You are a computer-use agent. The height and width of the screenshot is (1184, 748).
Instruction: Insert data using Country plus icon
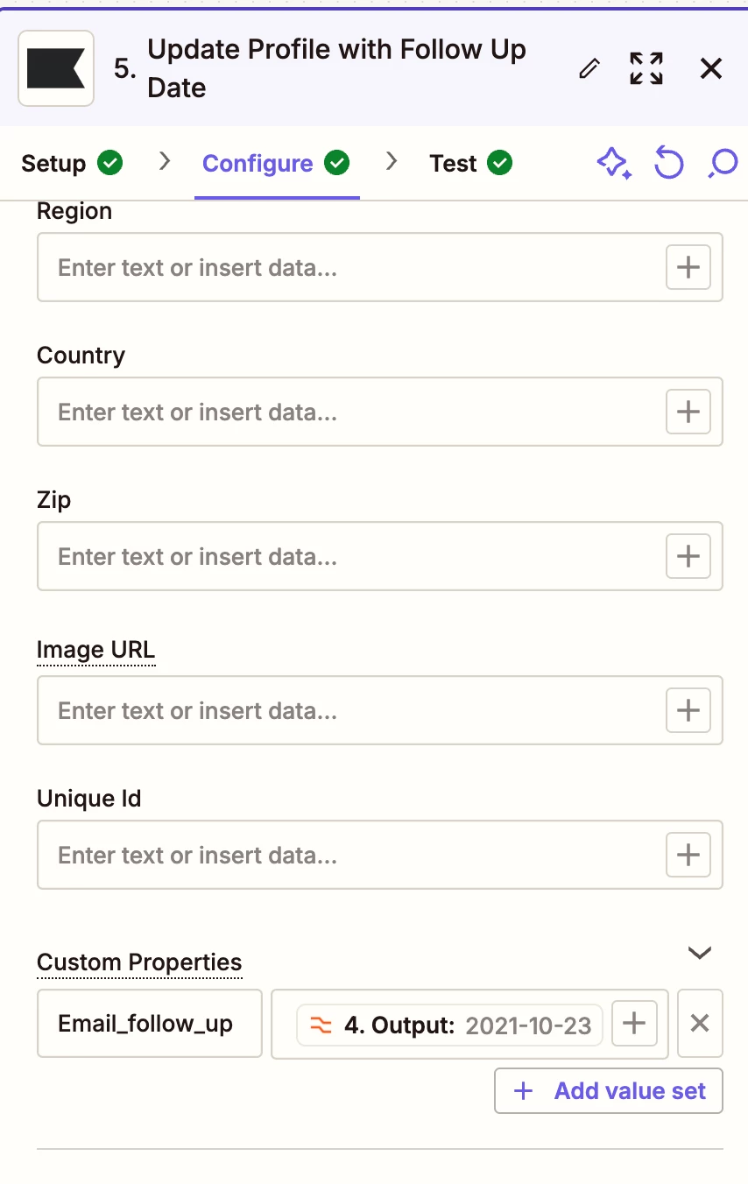[688, 412]
